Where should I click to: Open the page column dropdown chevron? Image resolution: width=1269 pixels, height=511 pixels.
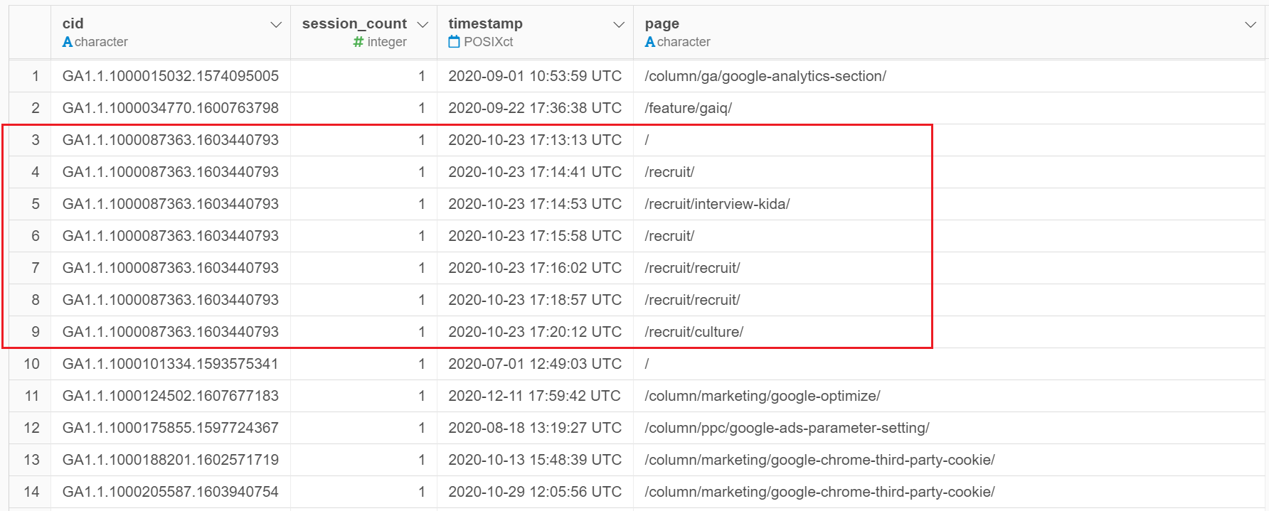click(1251, 25)
